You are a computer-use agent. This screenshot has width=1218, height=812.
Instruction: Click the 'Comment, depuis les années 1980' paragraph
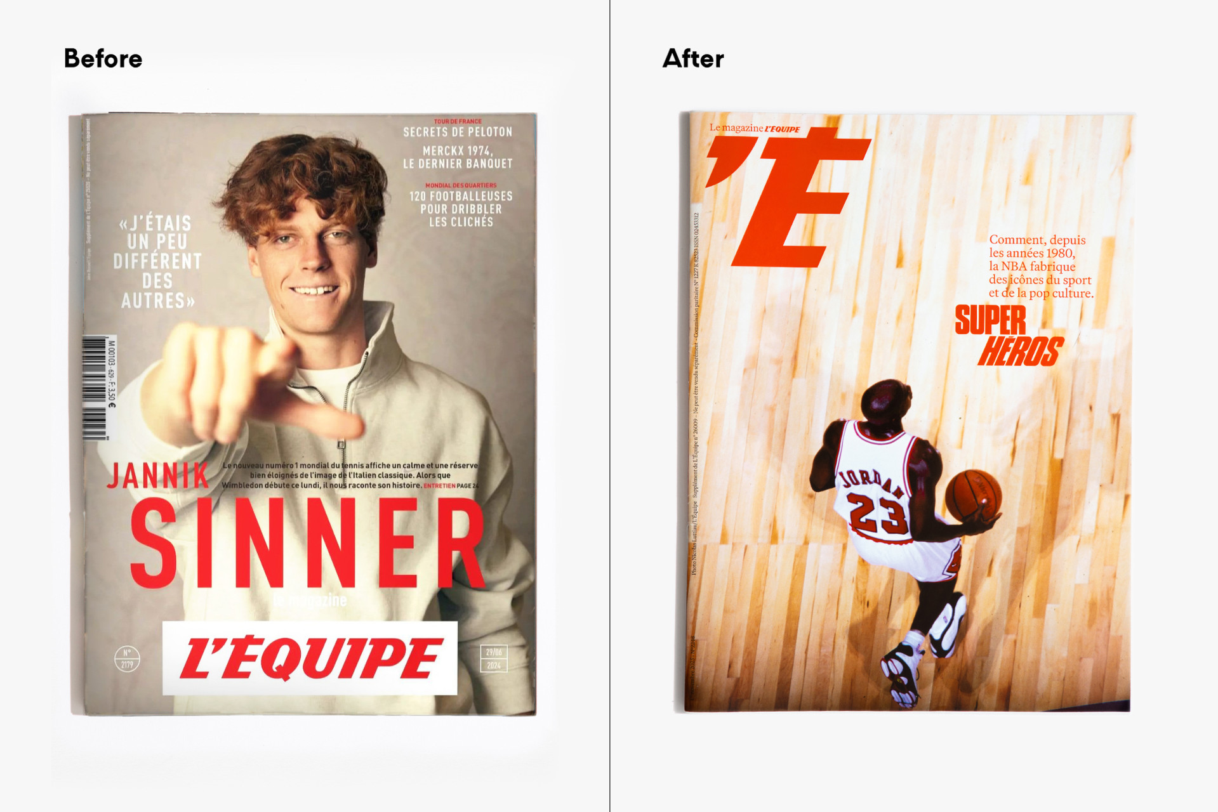pos(1041,266)
